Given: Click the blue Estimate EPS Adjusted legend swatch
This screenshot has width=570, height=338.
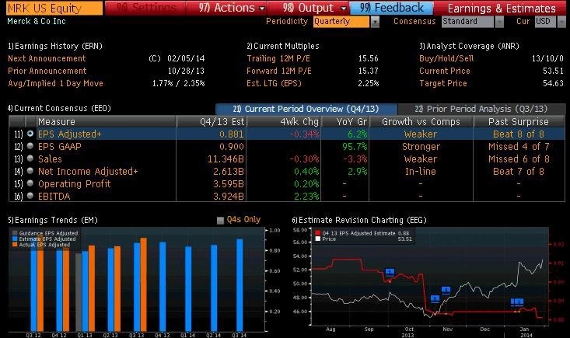Looking at the screenshot, I should (15, 239).
